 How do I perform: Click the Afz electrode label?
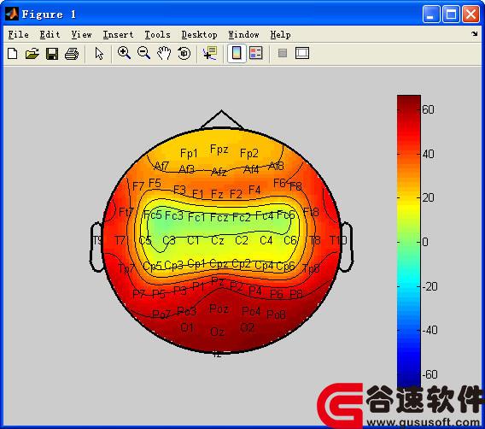click(x=219, y=172)
